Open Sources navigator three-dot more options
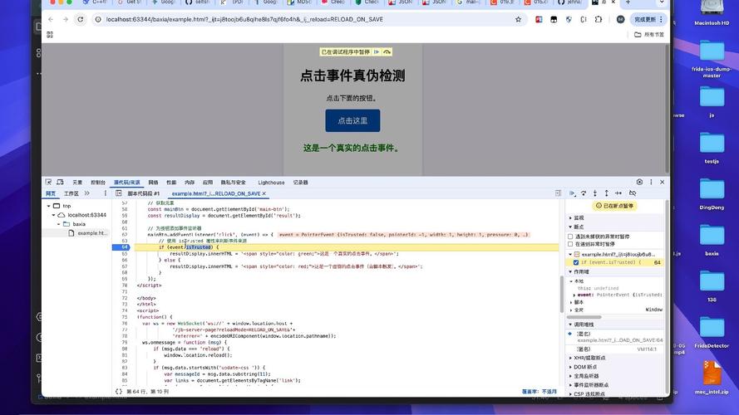 [105, 193]
